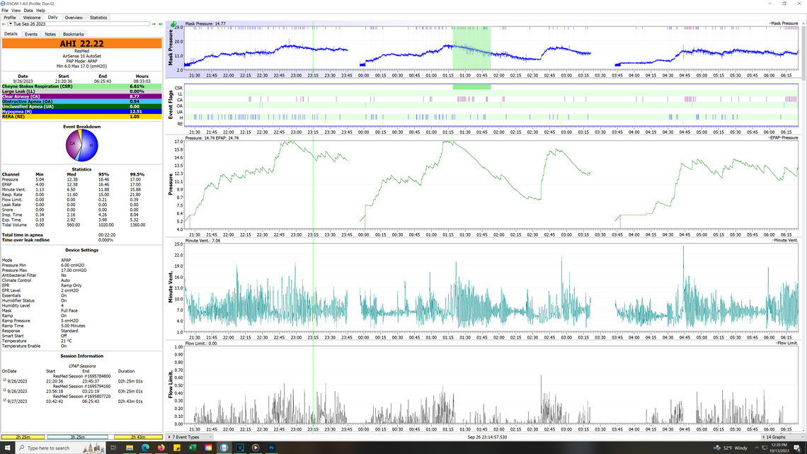Click the RERA (RE) event row
807x454 pixels.
point(81,116)
